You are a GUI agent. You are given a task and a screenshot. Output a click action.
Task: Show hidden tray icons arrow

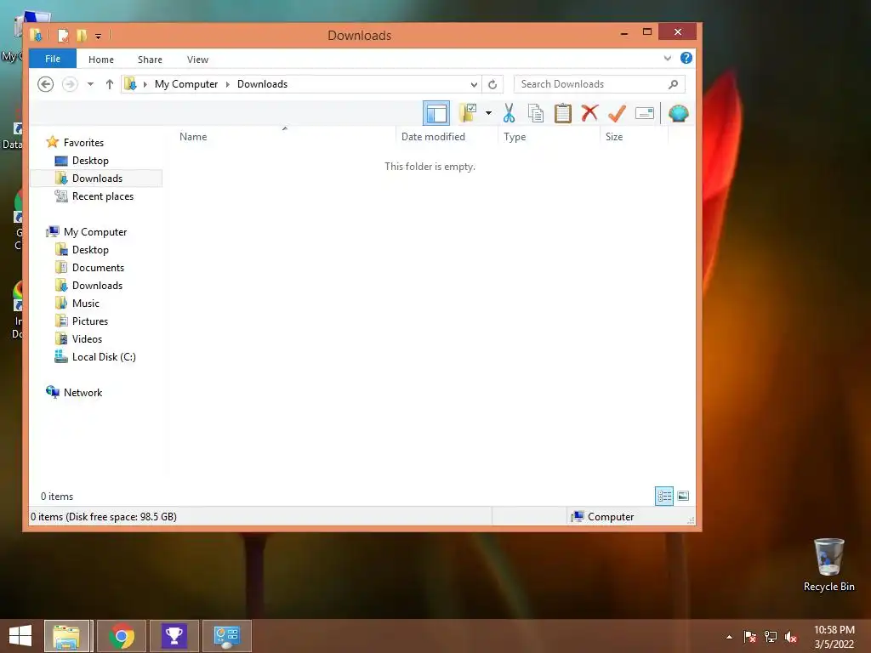click(x=729, y=637)
